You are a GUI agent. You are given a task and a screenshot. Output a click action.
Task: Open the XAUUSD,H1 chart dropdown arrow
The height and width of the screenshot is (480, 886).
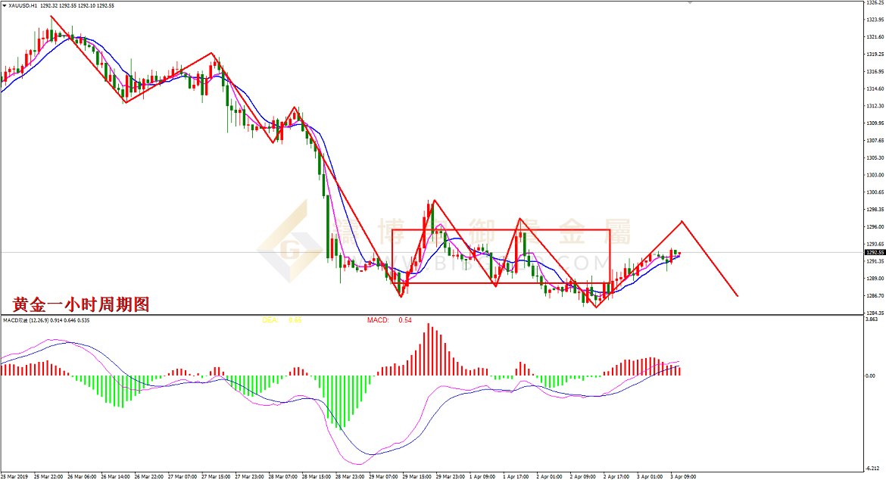coord(5,5)
